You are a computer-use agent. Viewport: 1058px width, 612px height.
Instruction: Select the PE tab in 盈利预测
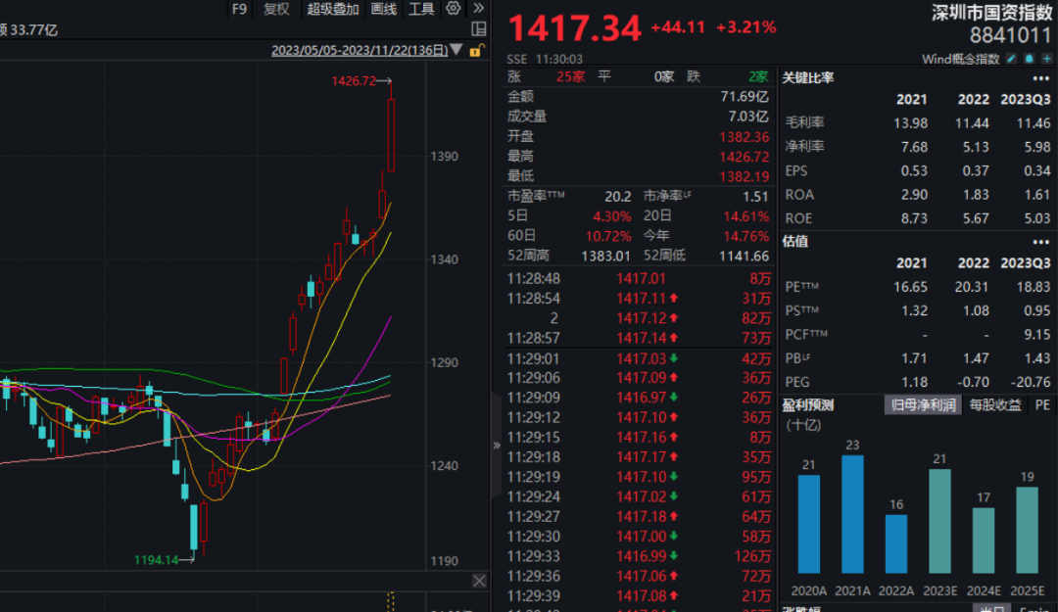pyautogui.click(x=1041, y=403)
